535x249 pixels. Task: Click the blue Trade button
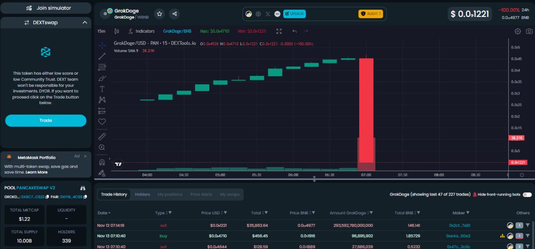click(x=45, y=120)
